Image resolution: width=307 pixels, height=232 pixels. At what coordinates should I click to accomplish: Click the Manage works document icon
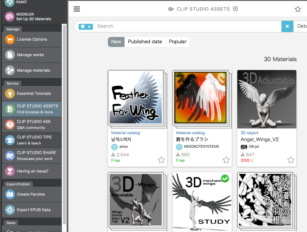[x=10, y=55]
